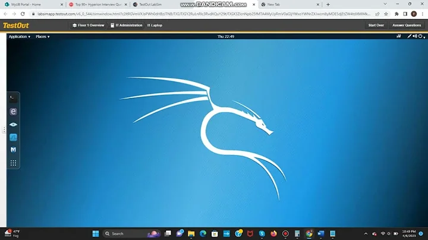
Task: Launch Microsoft Edge from taskbar
Action: pyautogui.click(x=203, y=233)
